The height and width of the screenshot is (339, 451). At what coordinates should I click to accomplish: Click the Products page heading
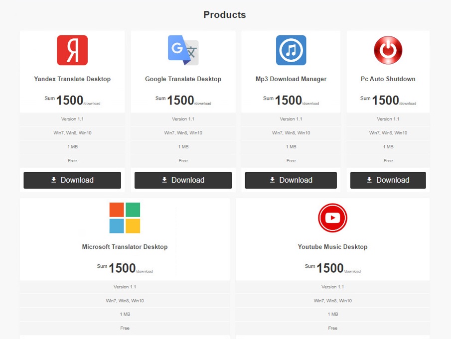click(225, 14)
